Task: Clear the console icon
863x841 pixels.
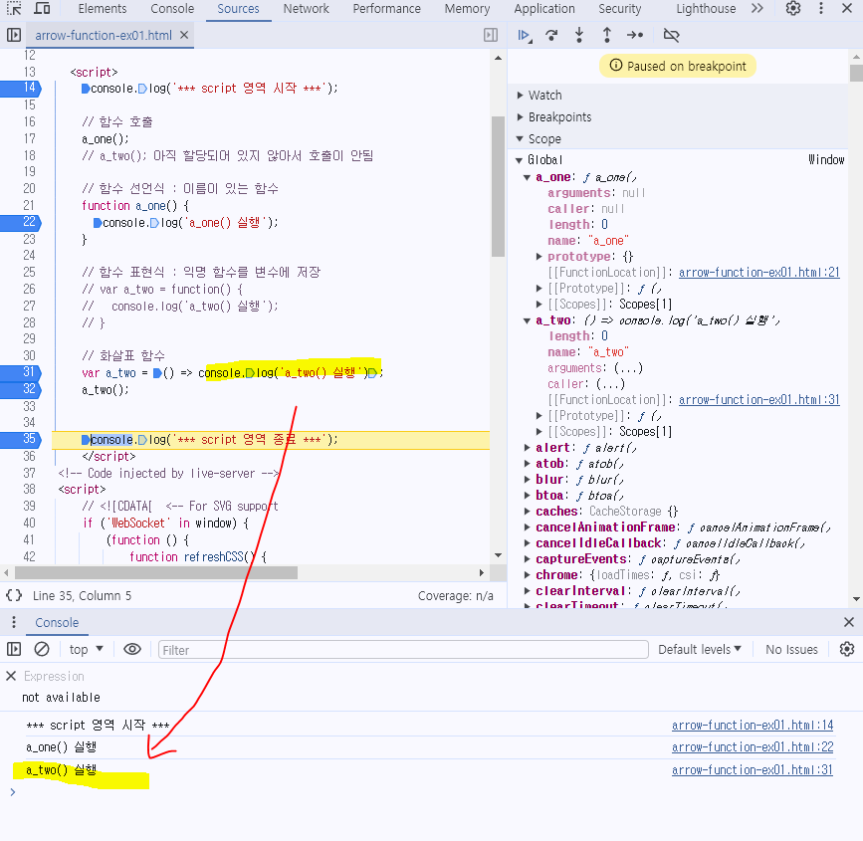Action: (42, 650)
